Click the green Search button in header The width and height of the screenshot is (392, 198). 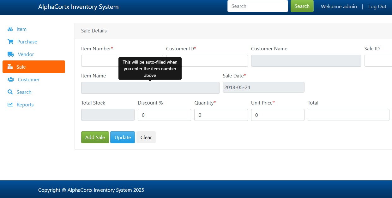302,6
